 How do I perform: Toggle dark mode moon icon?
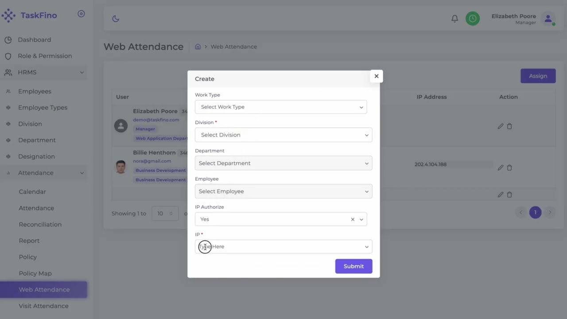(116, 19)
